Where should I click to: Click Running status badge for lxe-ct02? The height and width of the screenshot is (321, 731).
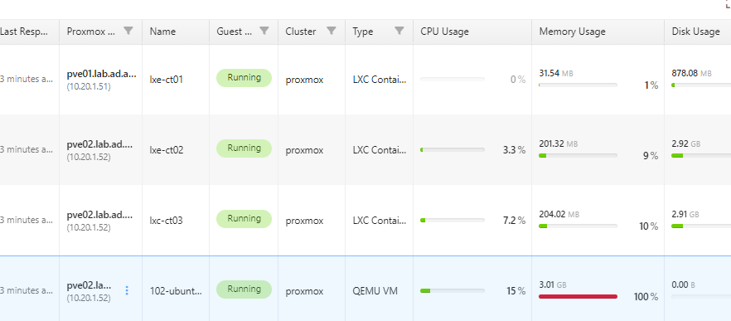pos(244,148)
